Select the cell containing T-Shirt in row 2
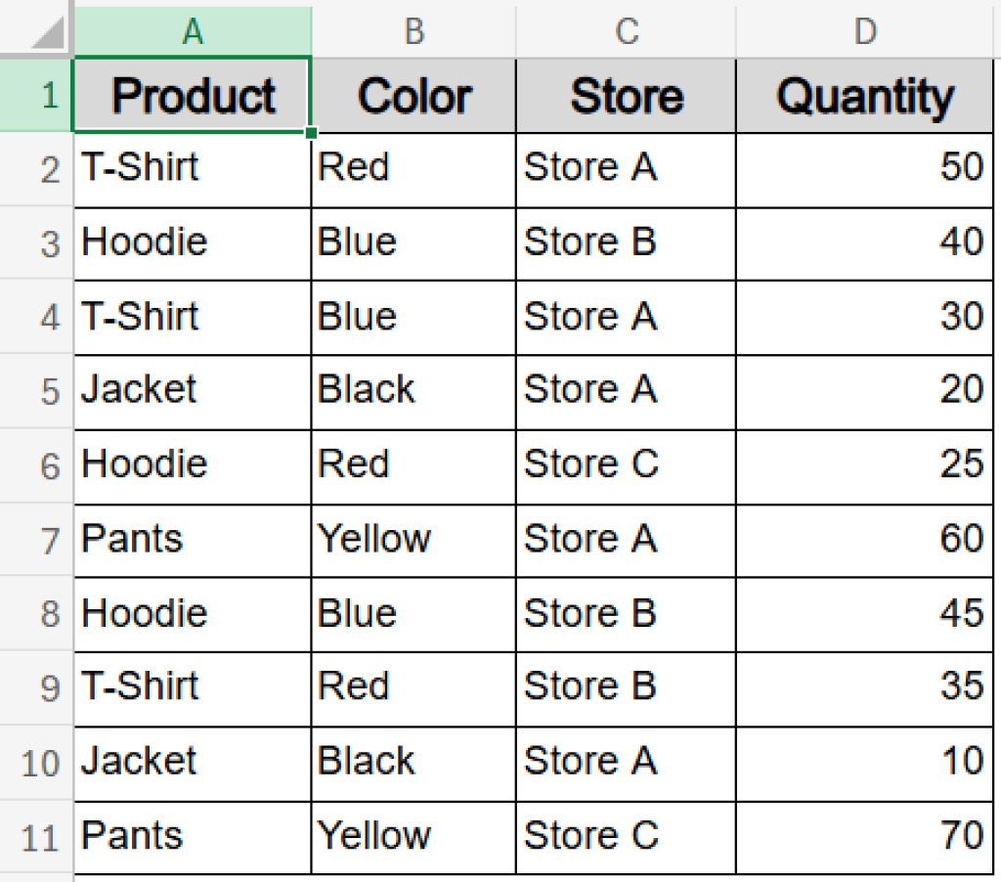1001x882 pixels. coord(192,168)
